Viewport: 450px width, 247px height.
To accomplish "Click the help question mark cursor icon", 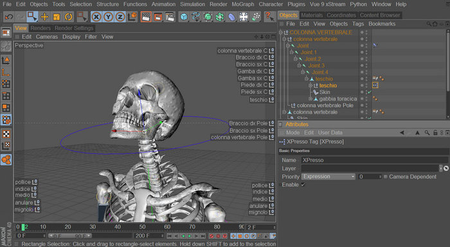I will (x=269, y=17).
